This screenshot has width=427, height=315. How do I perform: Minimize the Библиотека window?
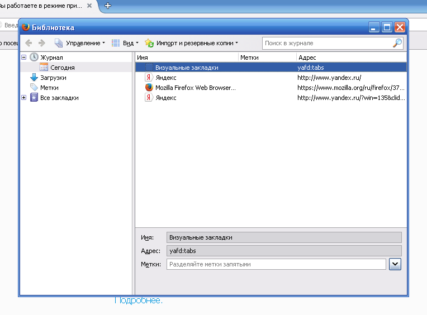pos(374,27)
